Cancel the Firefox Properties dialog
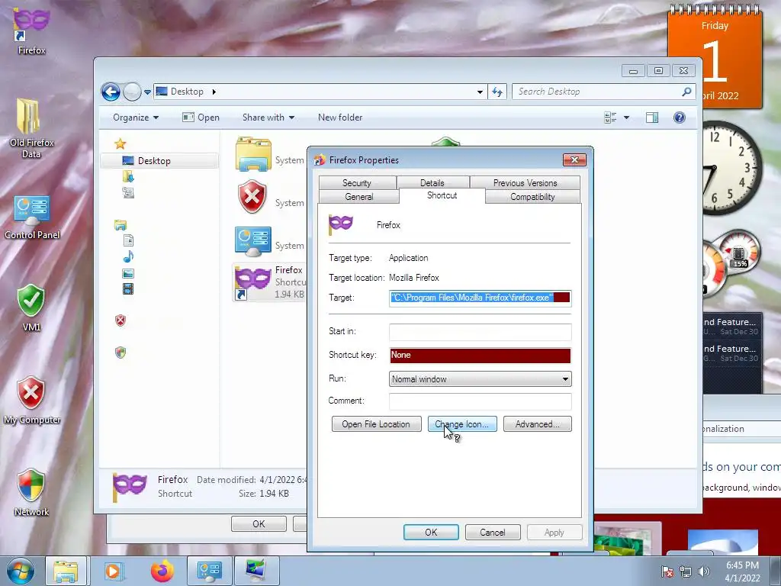Image resolution: width=781 pixels, height=586 pixels. click(492, 532)
